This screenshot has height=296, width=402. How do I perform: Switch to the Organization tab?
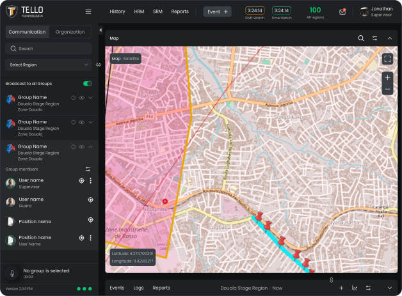[x=70, y=32]
